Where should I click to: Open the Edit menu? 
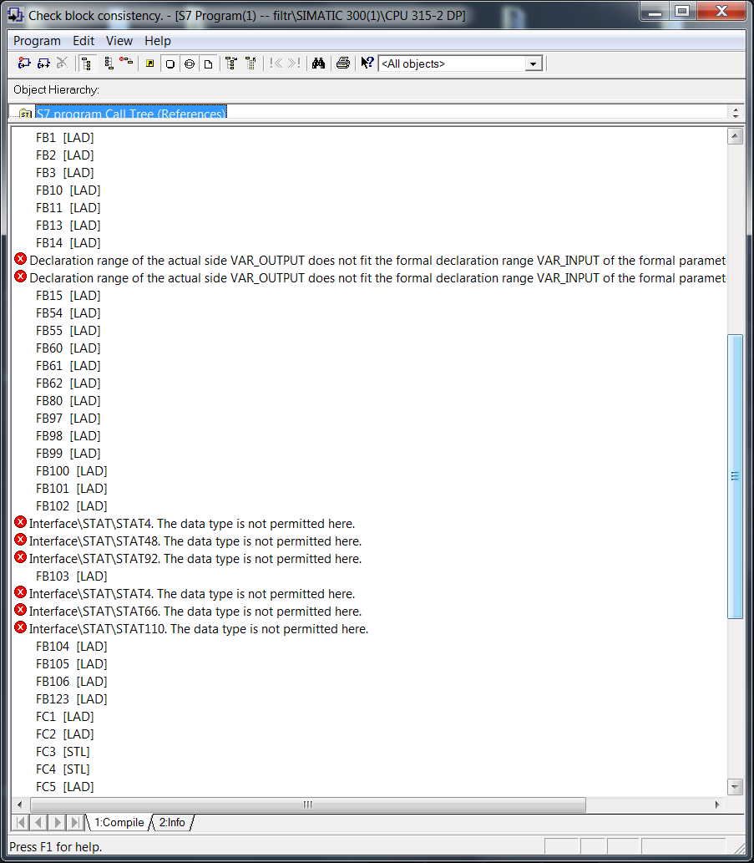[83, 41]
